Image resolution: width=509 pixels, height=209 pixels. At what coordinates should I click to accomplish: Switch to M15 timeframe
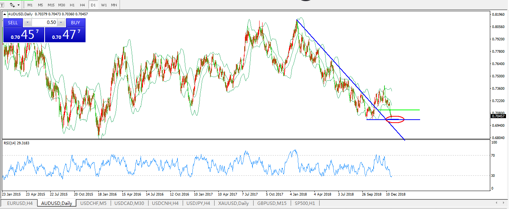[51, 5]
